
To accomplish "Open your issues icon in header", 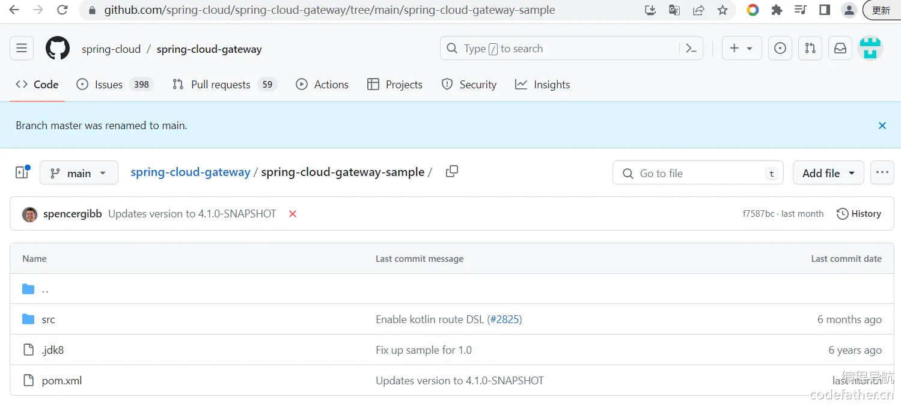I will [x=780, y=49].
